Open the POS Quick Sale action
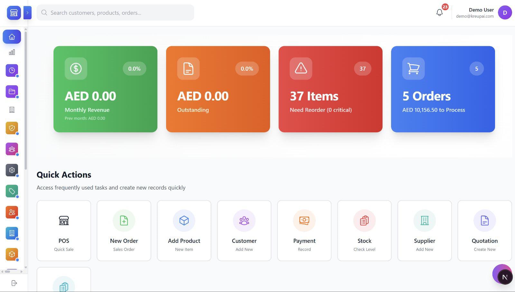The height and width of the screenshot is (292, 515). coord(64,230)
